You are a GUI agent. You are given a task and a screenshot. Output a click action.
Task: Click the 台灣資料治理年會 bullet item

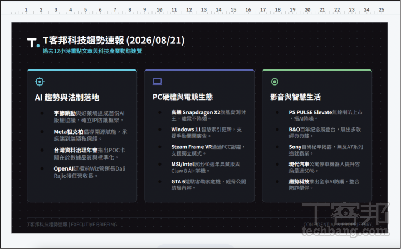[89, 153]
